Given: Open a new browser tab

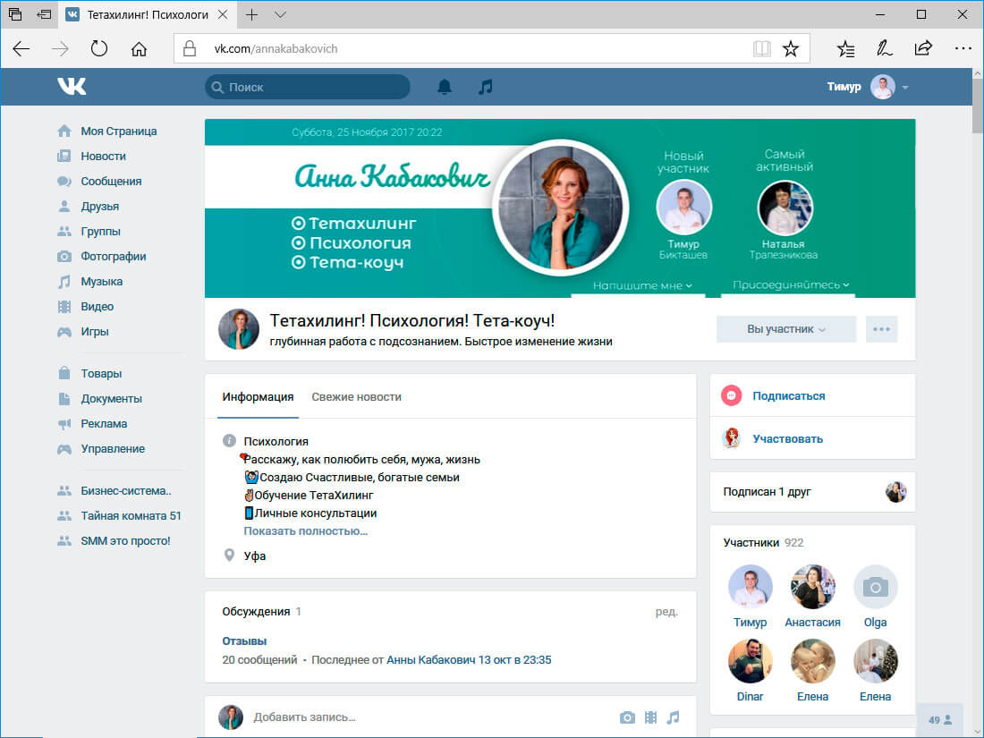Looking at the screenshot, I should (251, 14).
